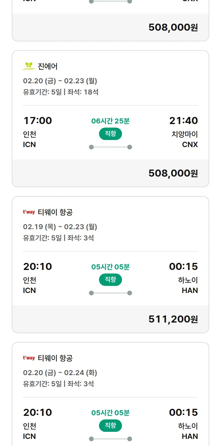Select the 02.20 (금) ~ 02.24 (화) date range
221x446 pixels.
click(60, 373)
